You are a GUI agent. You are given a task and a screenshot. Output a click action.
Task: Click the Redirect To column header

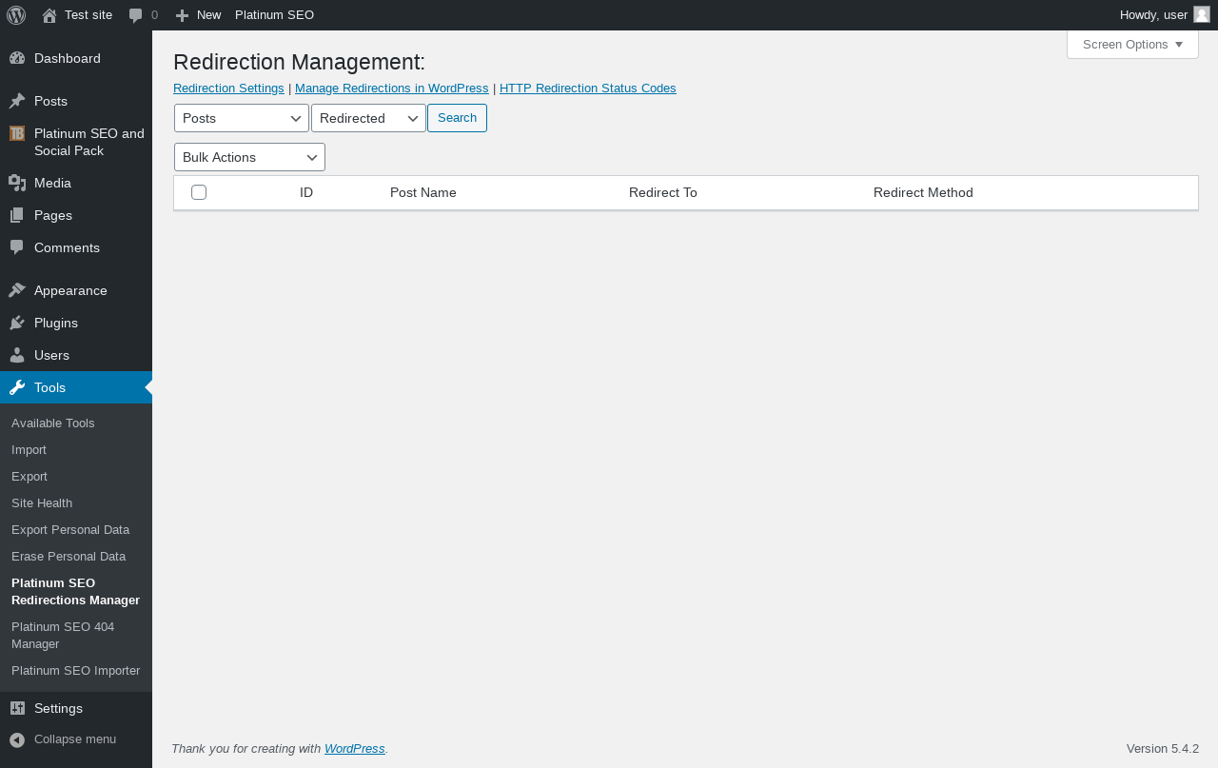click(663, 192)
